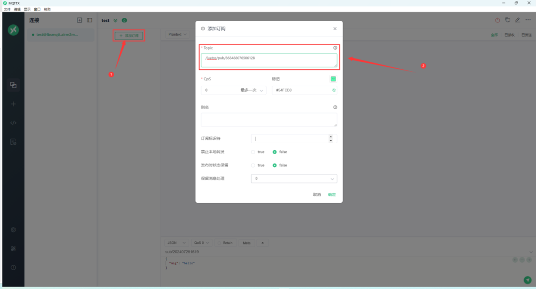Open the 窗口 menu

(x=37, y=9)
